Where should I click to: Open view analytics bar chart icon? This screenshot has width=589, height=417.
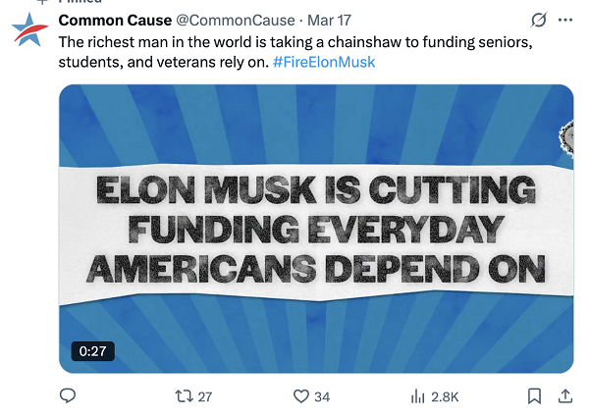(417, 396)
